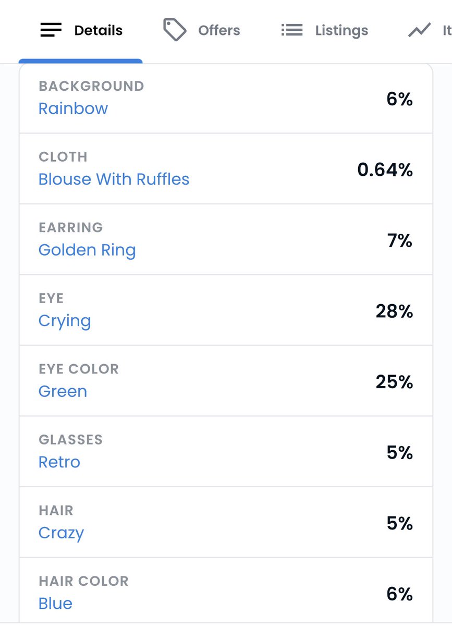Open the Retro glasses trait link
Screen dimensions: 452x626
click(x=59, y=462)
